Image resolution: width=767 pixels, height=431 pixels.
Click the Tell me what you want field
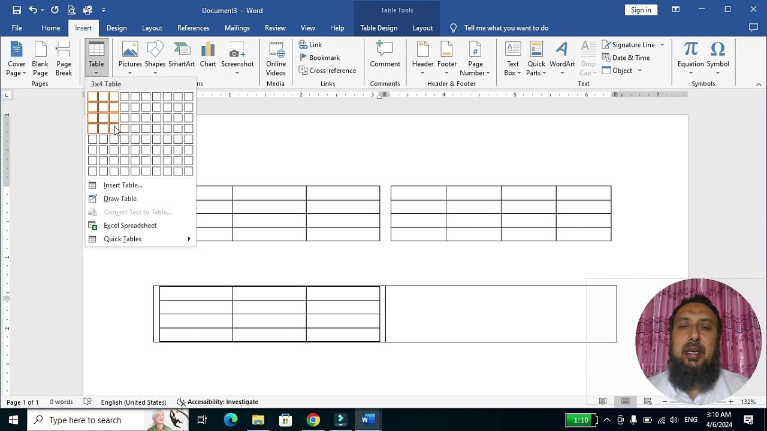(506, 28)
